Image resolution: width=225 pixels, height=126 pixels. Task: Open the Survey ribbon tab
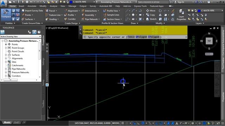[93, 6]
